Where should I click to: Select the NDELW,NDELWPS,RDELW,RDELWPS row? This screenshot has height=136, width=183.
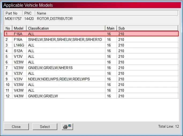coord(91,79)
